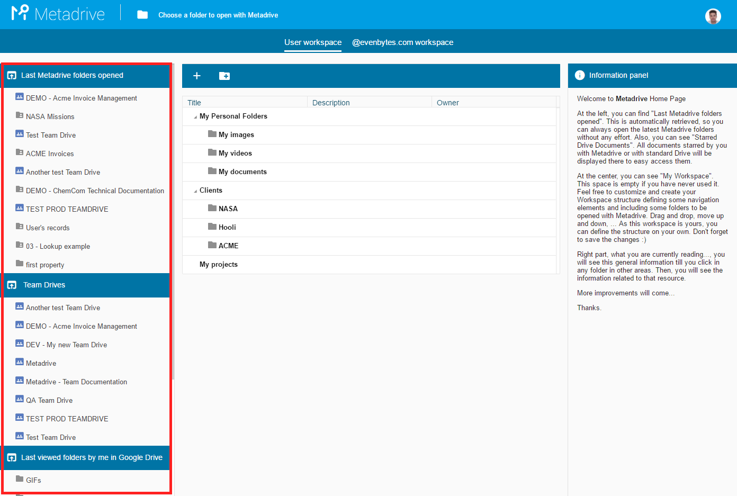The image size is (737, 496).
Task: Click the left sidebar vertical scrollbar
Action: pyautogui.click(x=173, y=222)
